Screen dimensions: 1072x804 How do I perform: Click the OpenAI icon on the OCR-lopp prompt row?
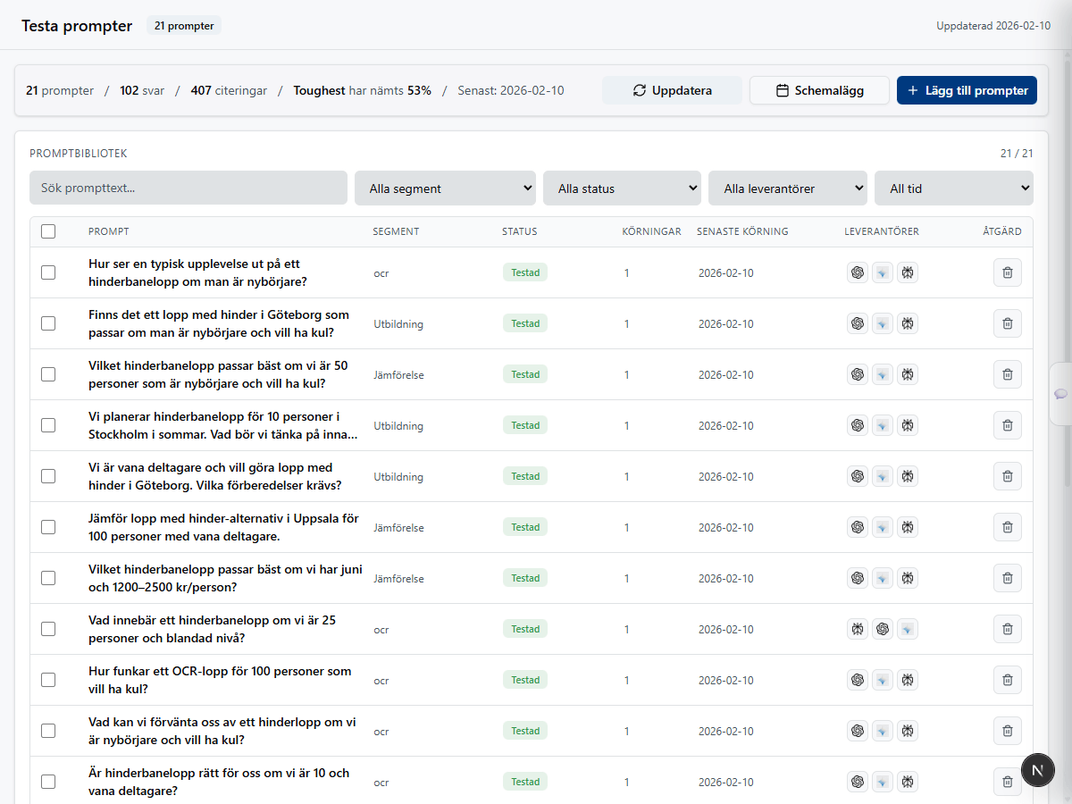(x=858, y=680)
